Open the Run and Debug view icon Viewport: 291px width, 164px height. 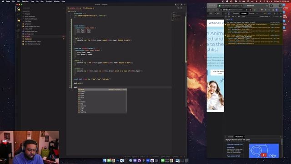point(18,26)
